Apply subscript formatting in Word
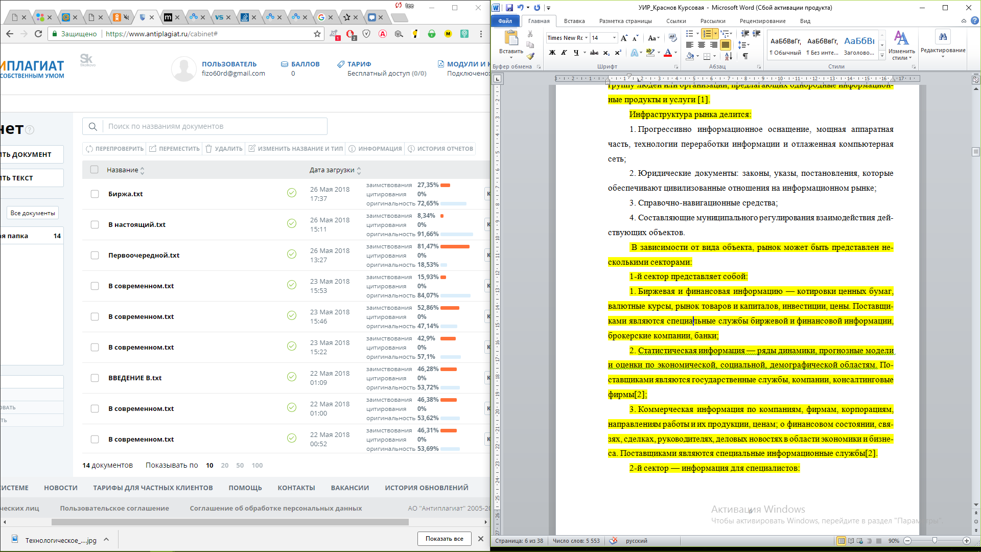The height and width of the screenshot is (552, 981). click(x=606, y=53)
